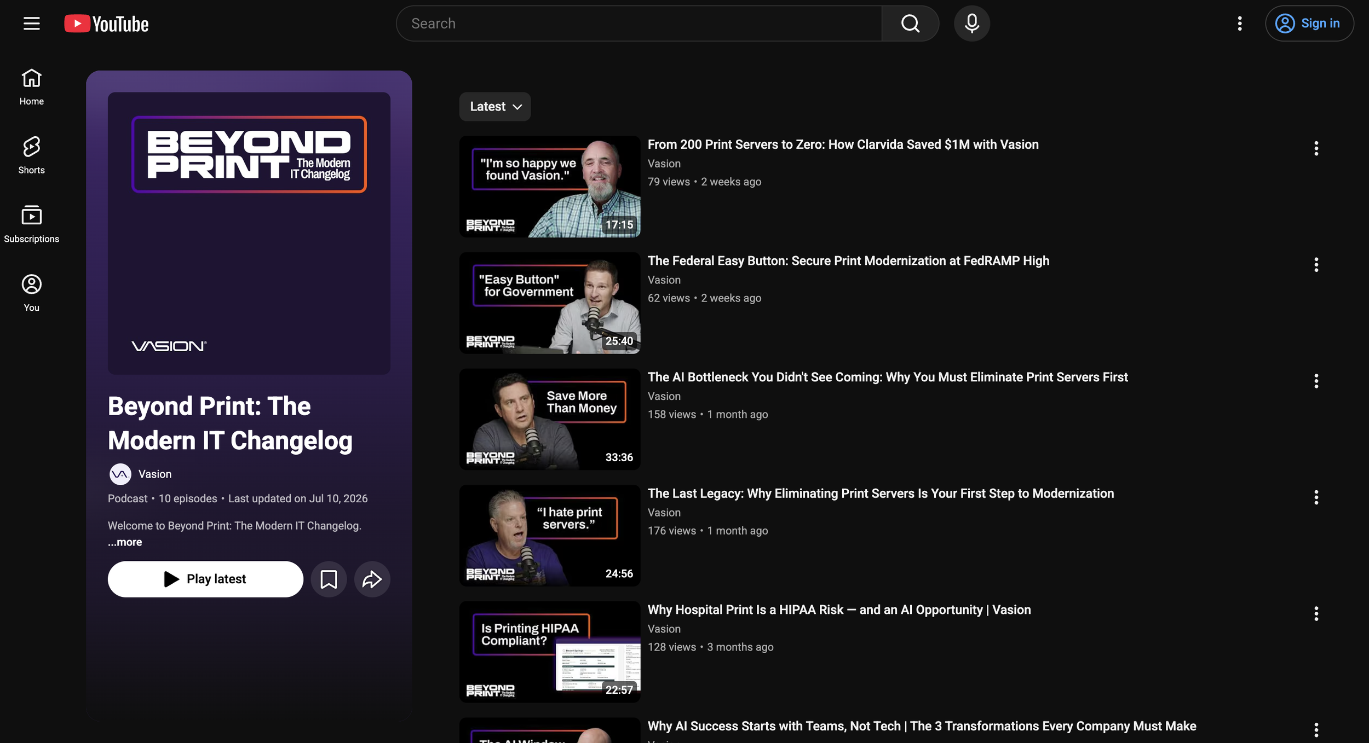Image resolution: width=1369 pixels, height=743 pixels.
Task: Open the Vasion channel avatar
Action: (120, 474)
